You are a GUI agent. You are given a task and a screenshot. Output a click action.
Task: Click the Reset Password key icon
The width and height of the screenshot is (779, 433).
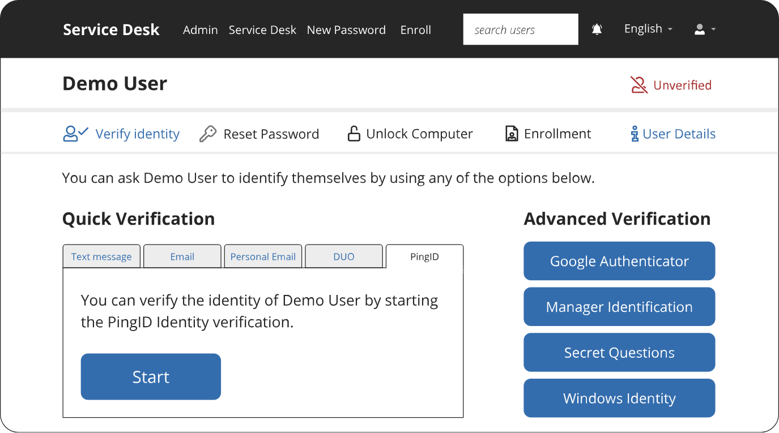[208, 134]
